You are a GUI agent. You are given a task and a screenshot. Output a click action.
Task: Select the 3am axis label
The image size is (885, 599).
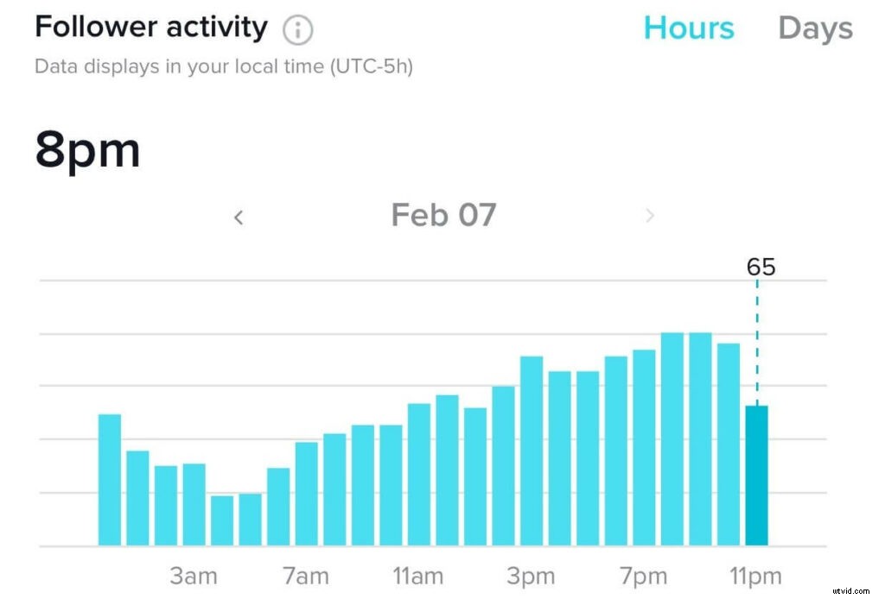click(x=194, y=575)
